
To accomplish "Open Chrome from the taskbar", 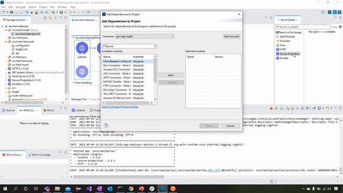I will tap(131, 189).
